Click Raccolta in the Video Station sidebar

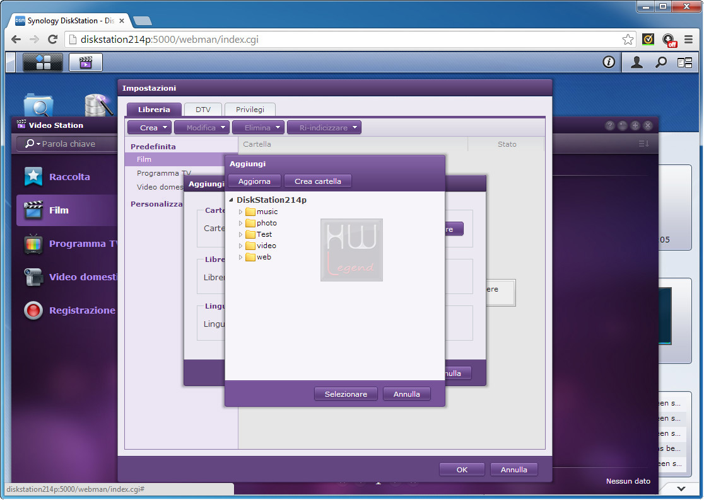[x=69, y=176]
